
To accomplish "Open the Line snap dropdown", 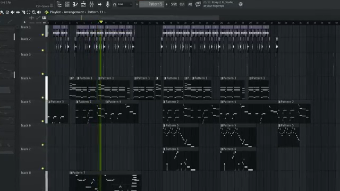I will 125,4.
